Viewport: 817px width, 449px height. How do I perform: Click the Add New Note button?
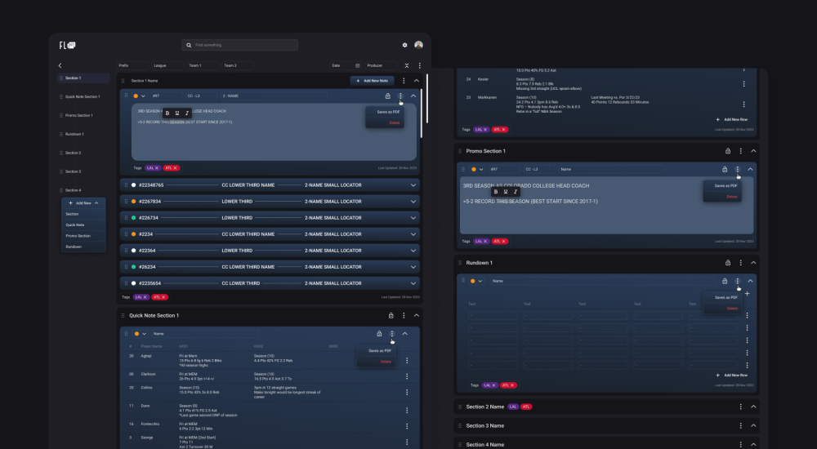pos(372,81)
